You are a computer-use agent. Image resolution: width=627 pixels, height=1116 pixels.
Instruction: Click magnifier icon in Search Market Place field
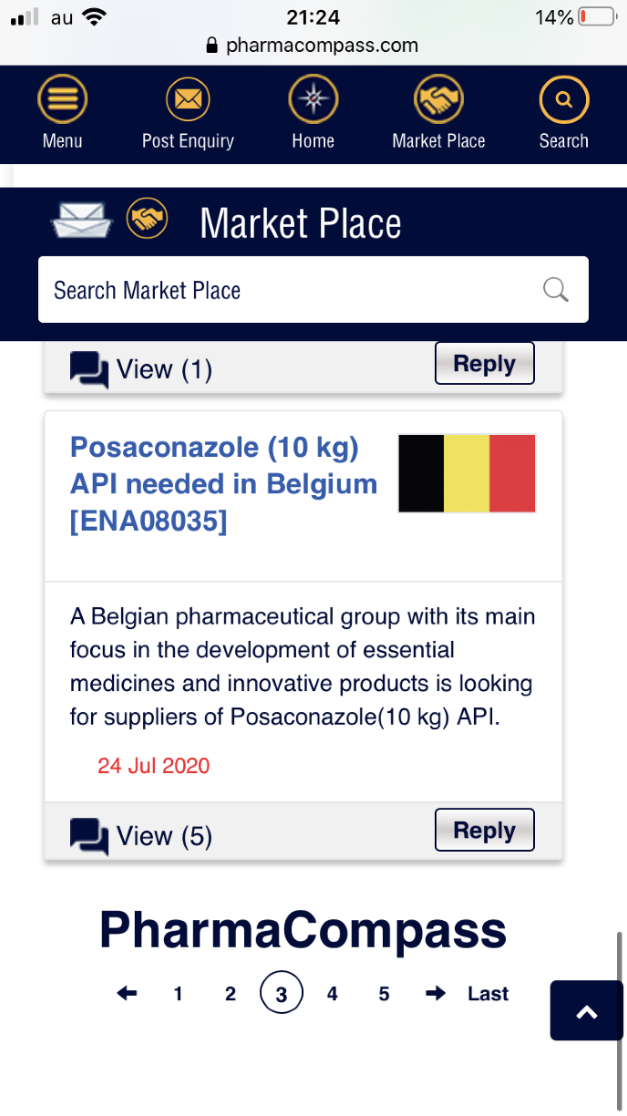(x=556, y=290)
